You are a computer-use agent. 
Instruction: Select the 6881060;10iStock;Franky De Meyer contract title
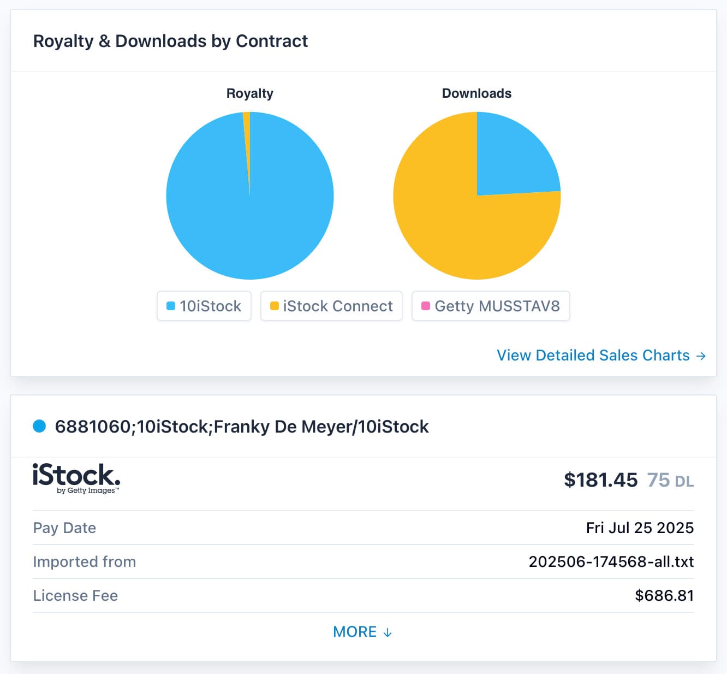(x=242, y=427)
